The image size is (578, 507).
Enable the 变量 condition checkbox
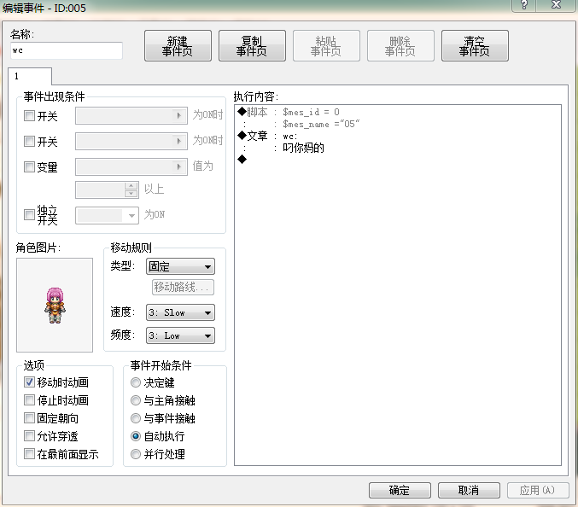click(x=29, y=167)
